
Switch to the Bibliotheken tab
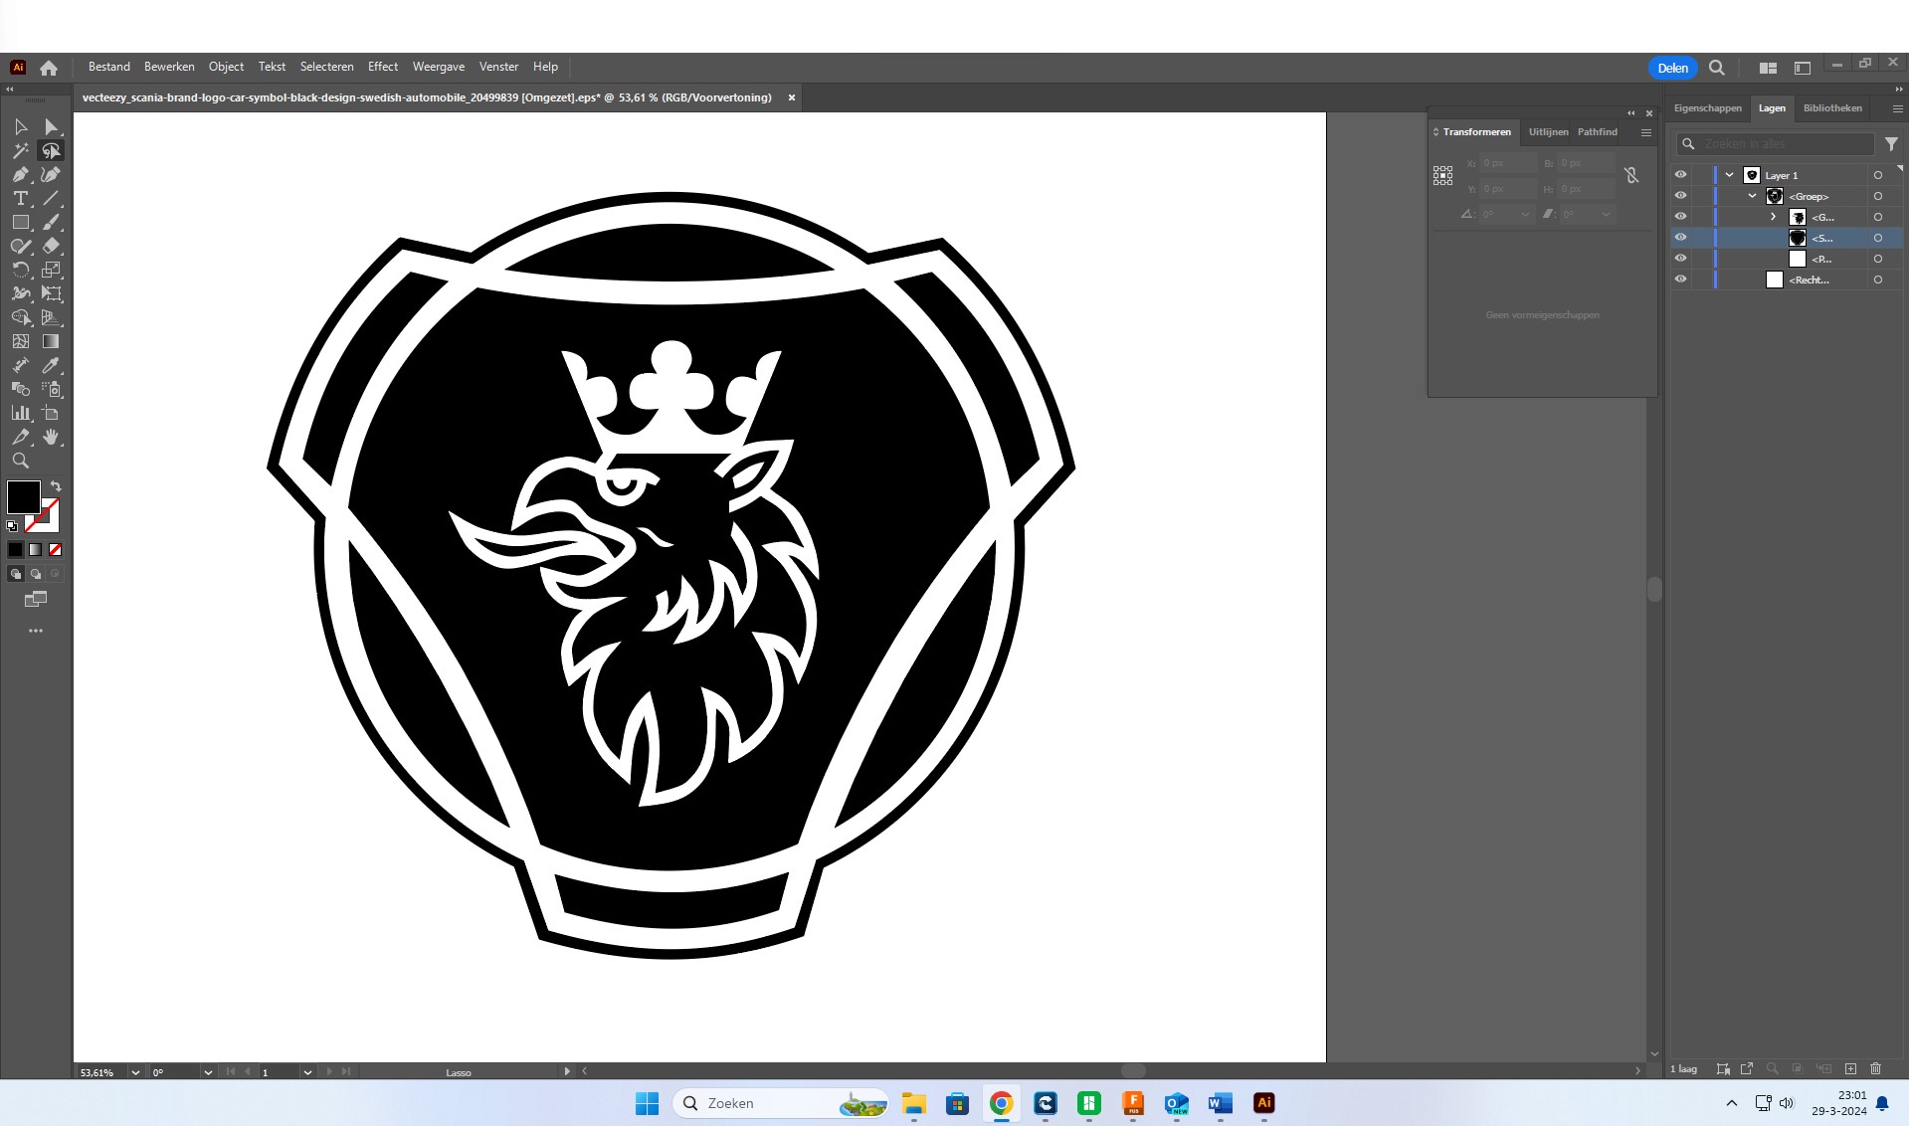(x=1832, y=108)
